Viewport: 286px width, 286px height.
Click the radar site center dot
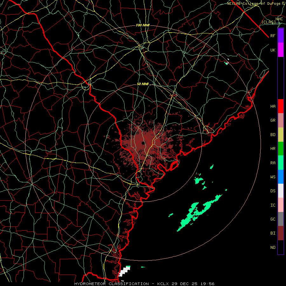tap(143, 143)
